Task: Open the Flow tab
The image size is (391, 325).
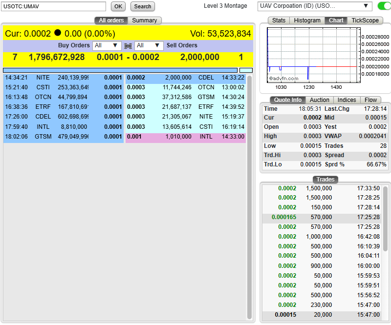Action: click(x=370, y=100)
